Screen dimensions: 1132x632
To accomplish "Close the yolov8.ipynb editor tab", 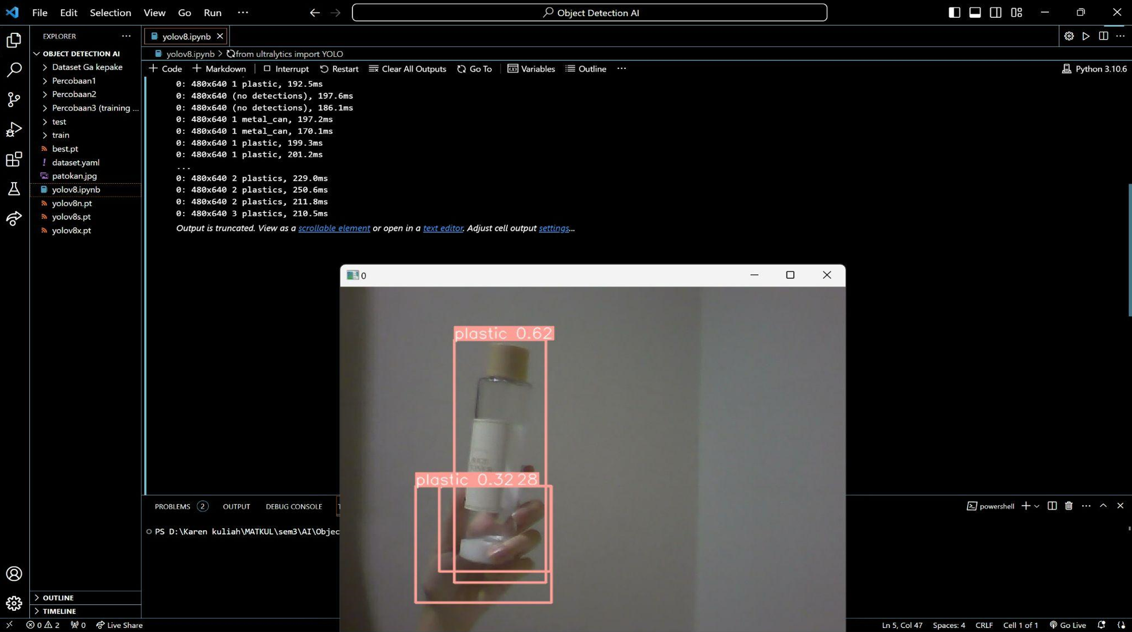I will (220, 36).
